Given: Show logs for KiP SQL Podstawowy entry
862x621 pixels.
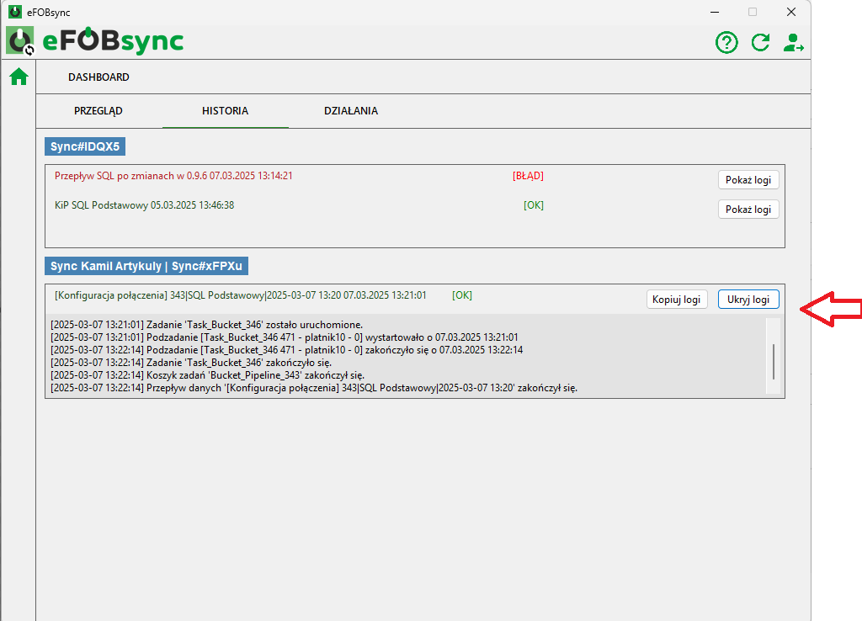Looking at the screenshot, I should [x=748, y=210].
